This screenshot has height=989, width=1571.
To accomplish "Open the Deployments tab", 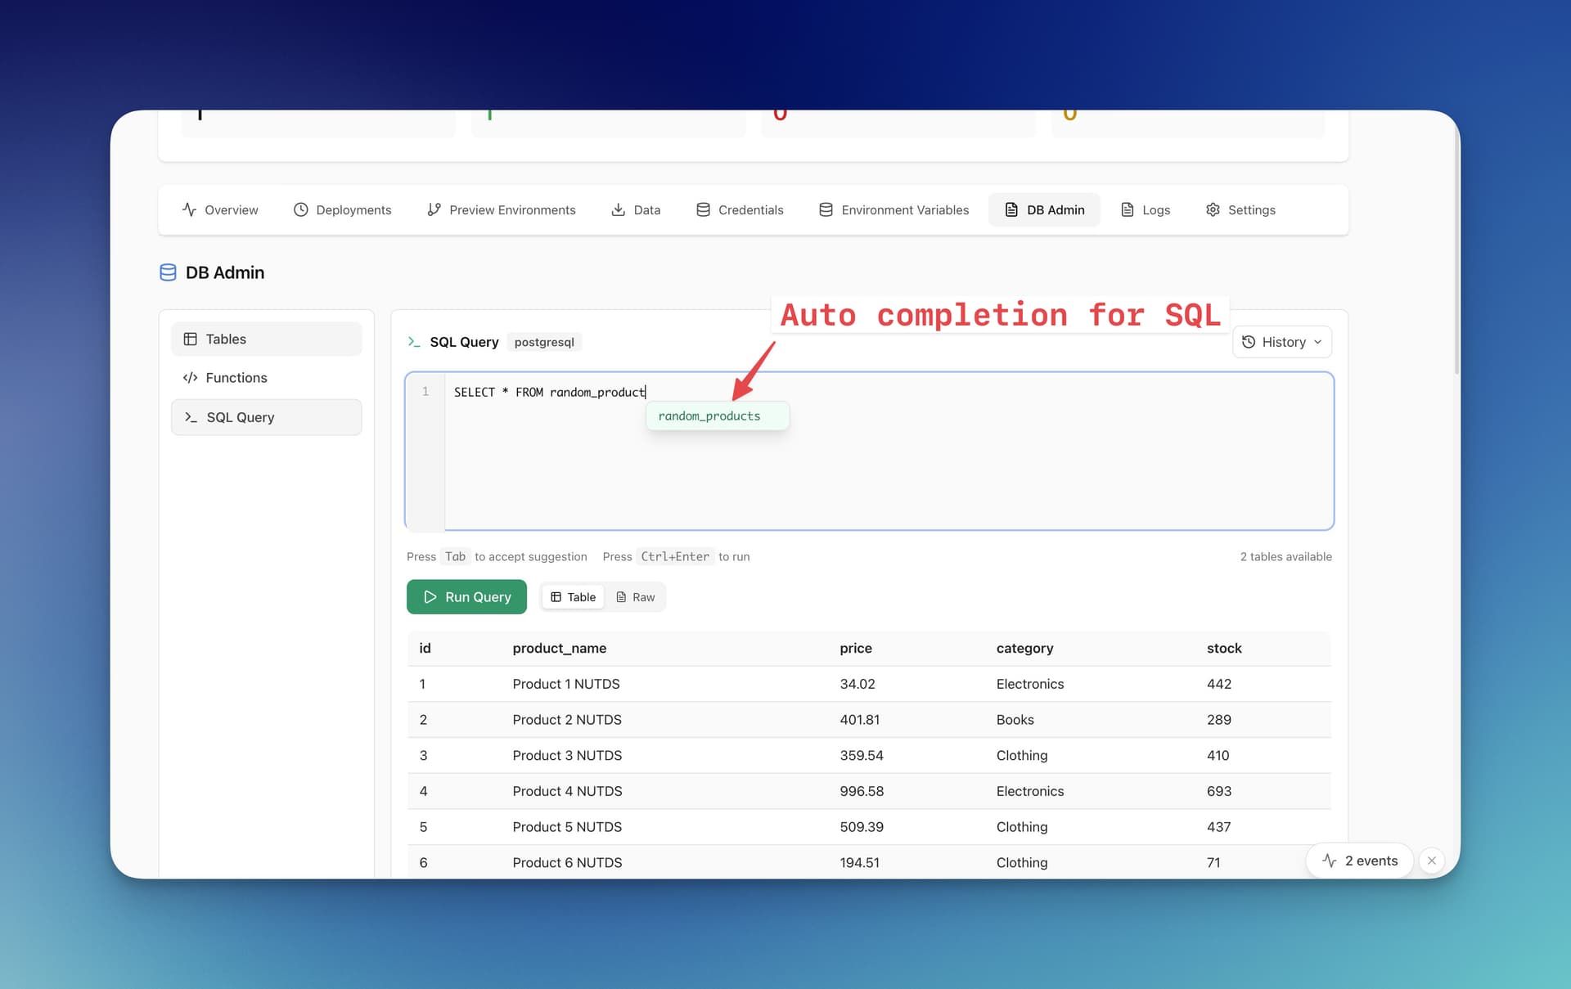I will 342,209.
